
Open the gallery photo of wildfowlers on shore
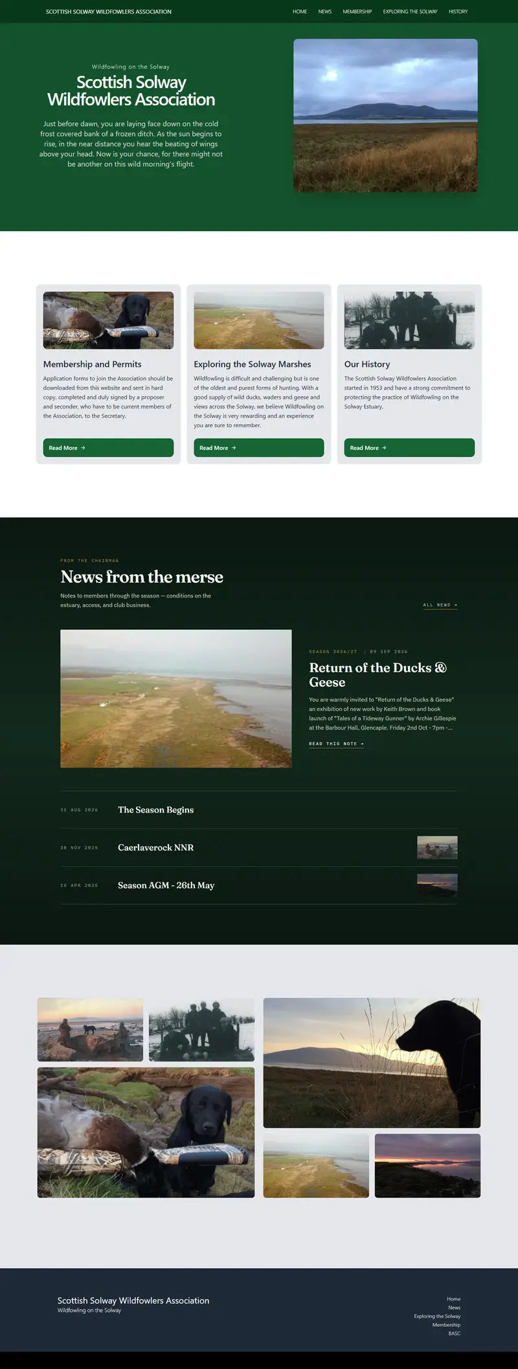[x=90, y=1030]
